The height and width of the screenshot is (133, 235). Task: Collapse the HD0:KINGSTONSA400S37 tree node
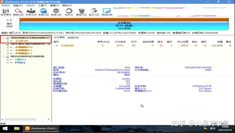3,38
